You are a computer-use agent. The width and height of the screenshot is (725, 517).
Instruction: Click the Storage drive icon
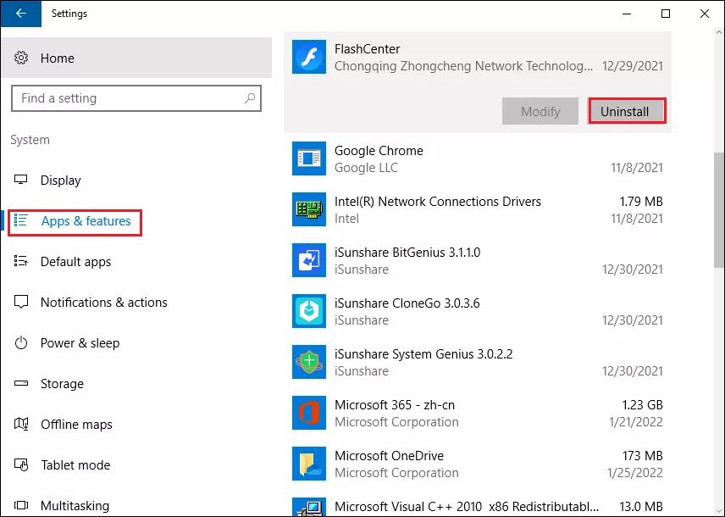click(21, 383)
